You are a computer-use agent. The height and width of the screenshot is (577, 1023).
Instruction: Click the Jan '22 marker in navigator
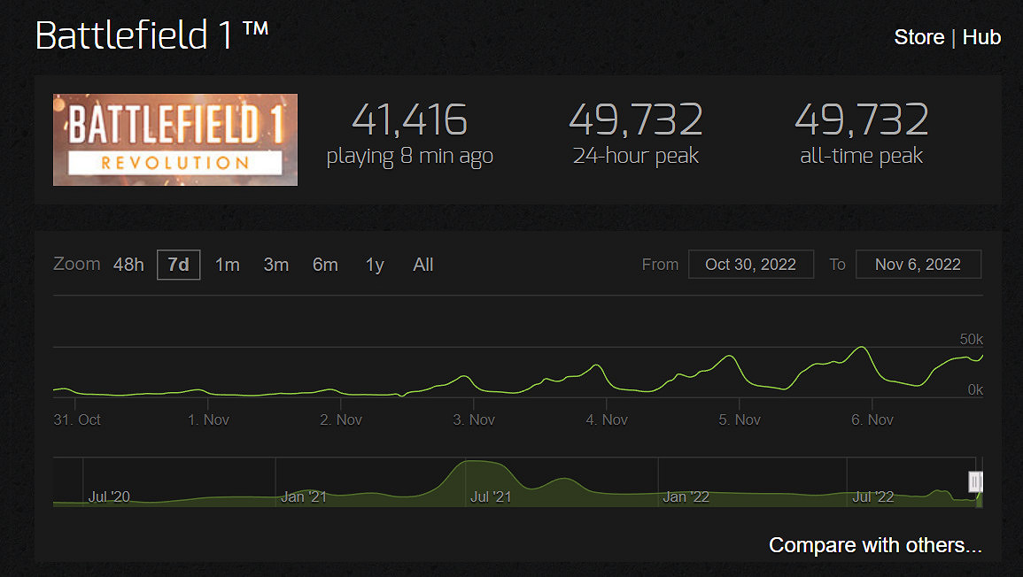tap(685, 496)
